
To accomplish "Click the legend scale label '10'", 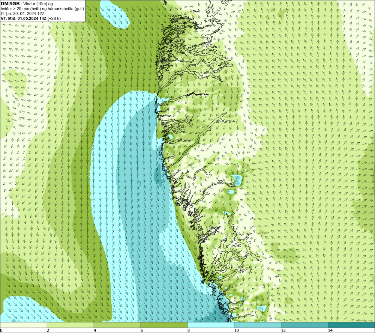I will tap(236, 330).
